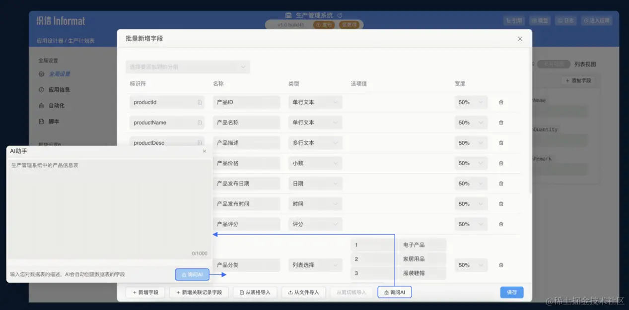Click the help icon beside 生产管理系统 title
The image size is (629, 310).
(x=340, y=15)
